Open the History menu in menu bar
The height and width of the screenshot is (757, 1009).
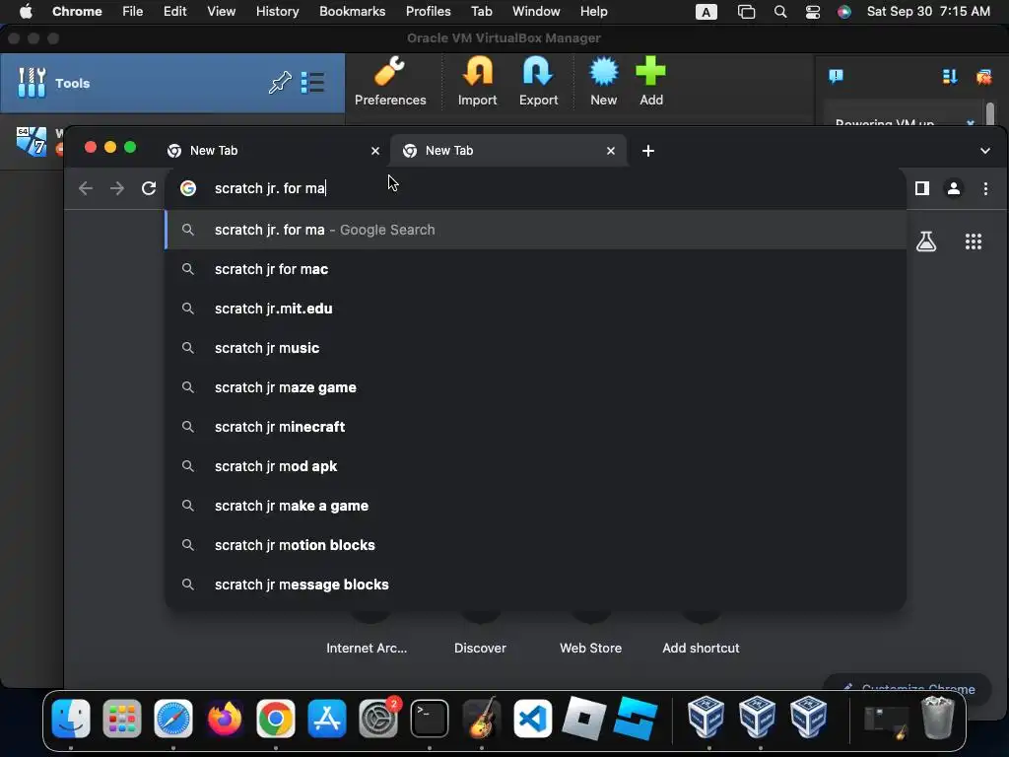click(x=277, y=12)
